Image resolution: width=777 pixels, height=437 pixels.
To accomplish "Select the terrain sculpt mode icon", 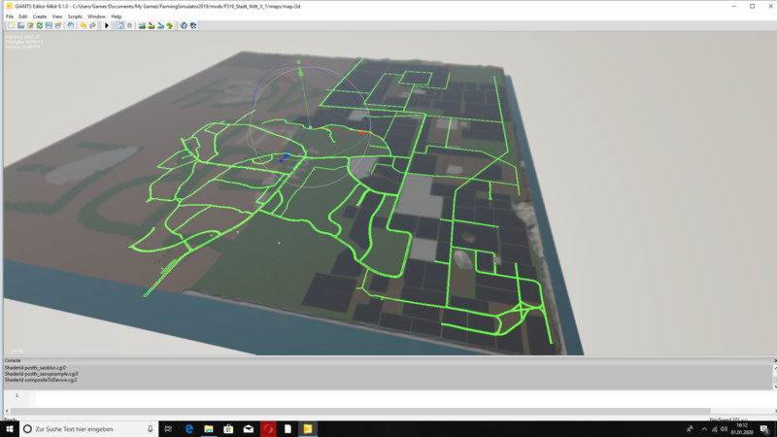I will (142, 25).
